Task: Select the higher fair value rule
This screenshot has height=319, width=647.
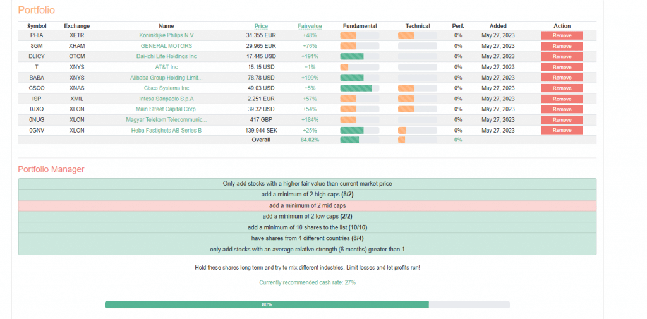Action: point(307,184)
